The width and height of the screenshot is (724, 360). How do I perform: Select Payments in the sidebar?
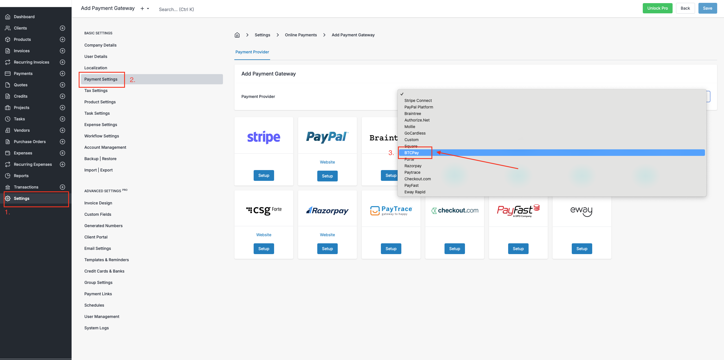(x=23, y=73)
